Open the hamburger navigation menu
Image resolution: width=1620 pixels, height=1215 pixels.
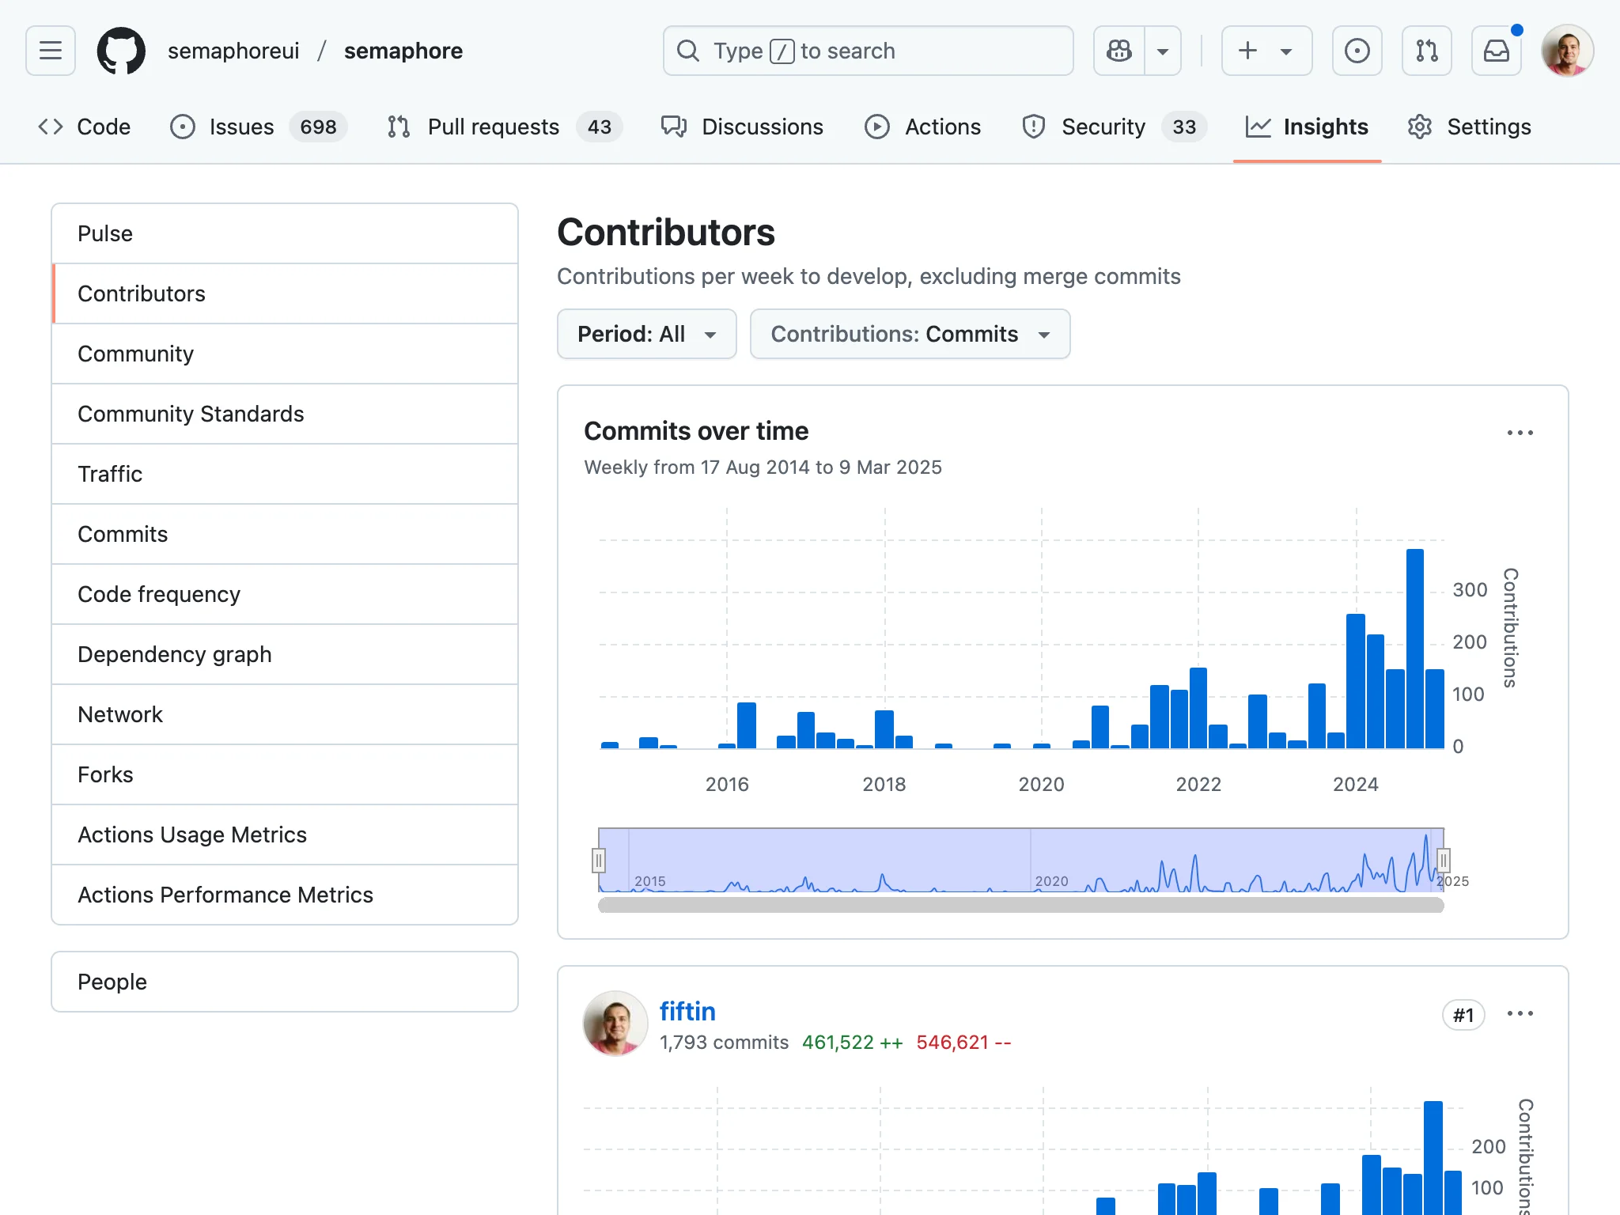point(51,51)
